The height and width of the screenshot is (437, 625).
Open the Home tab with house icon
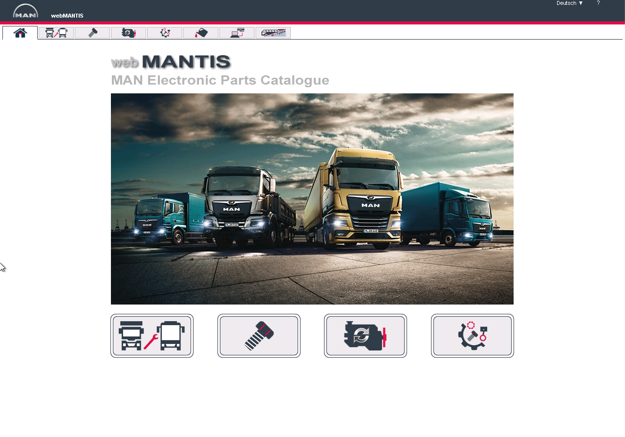tap(20, 33)
